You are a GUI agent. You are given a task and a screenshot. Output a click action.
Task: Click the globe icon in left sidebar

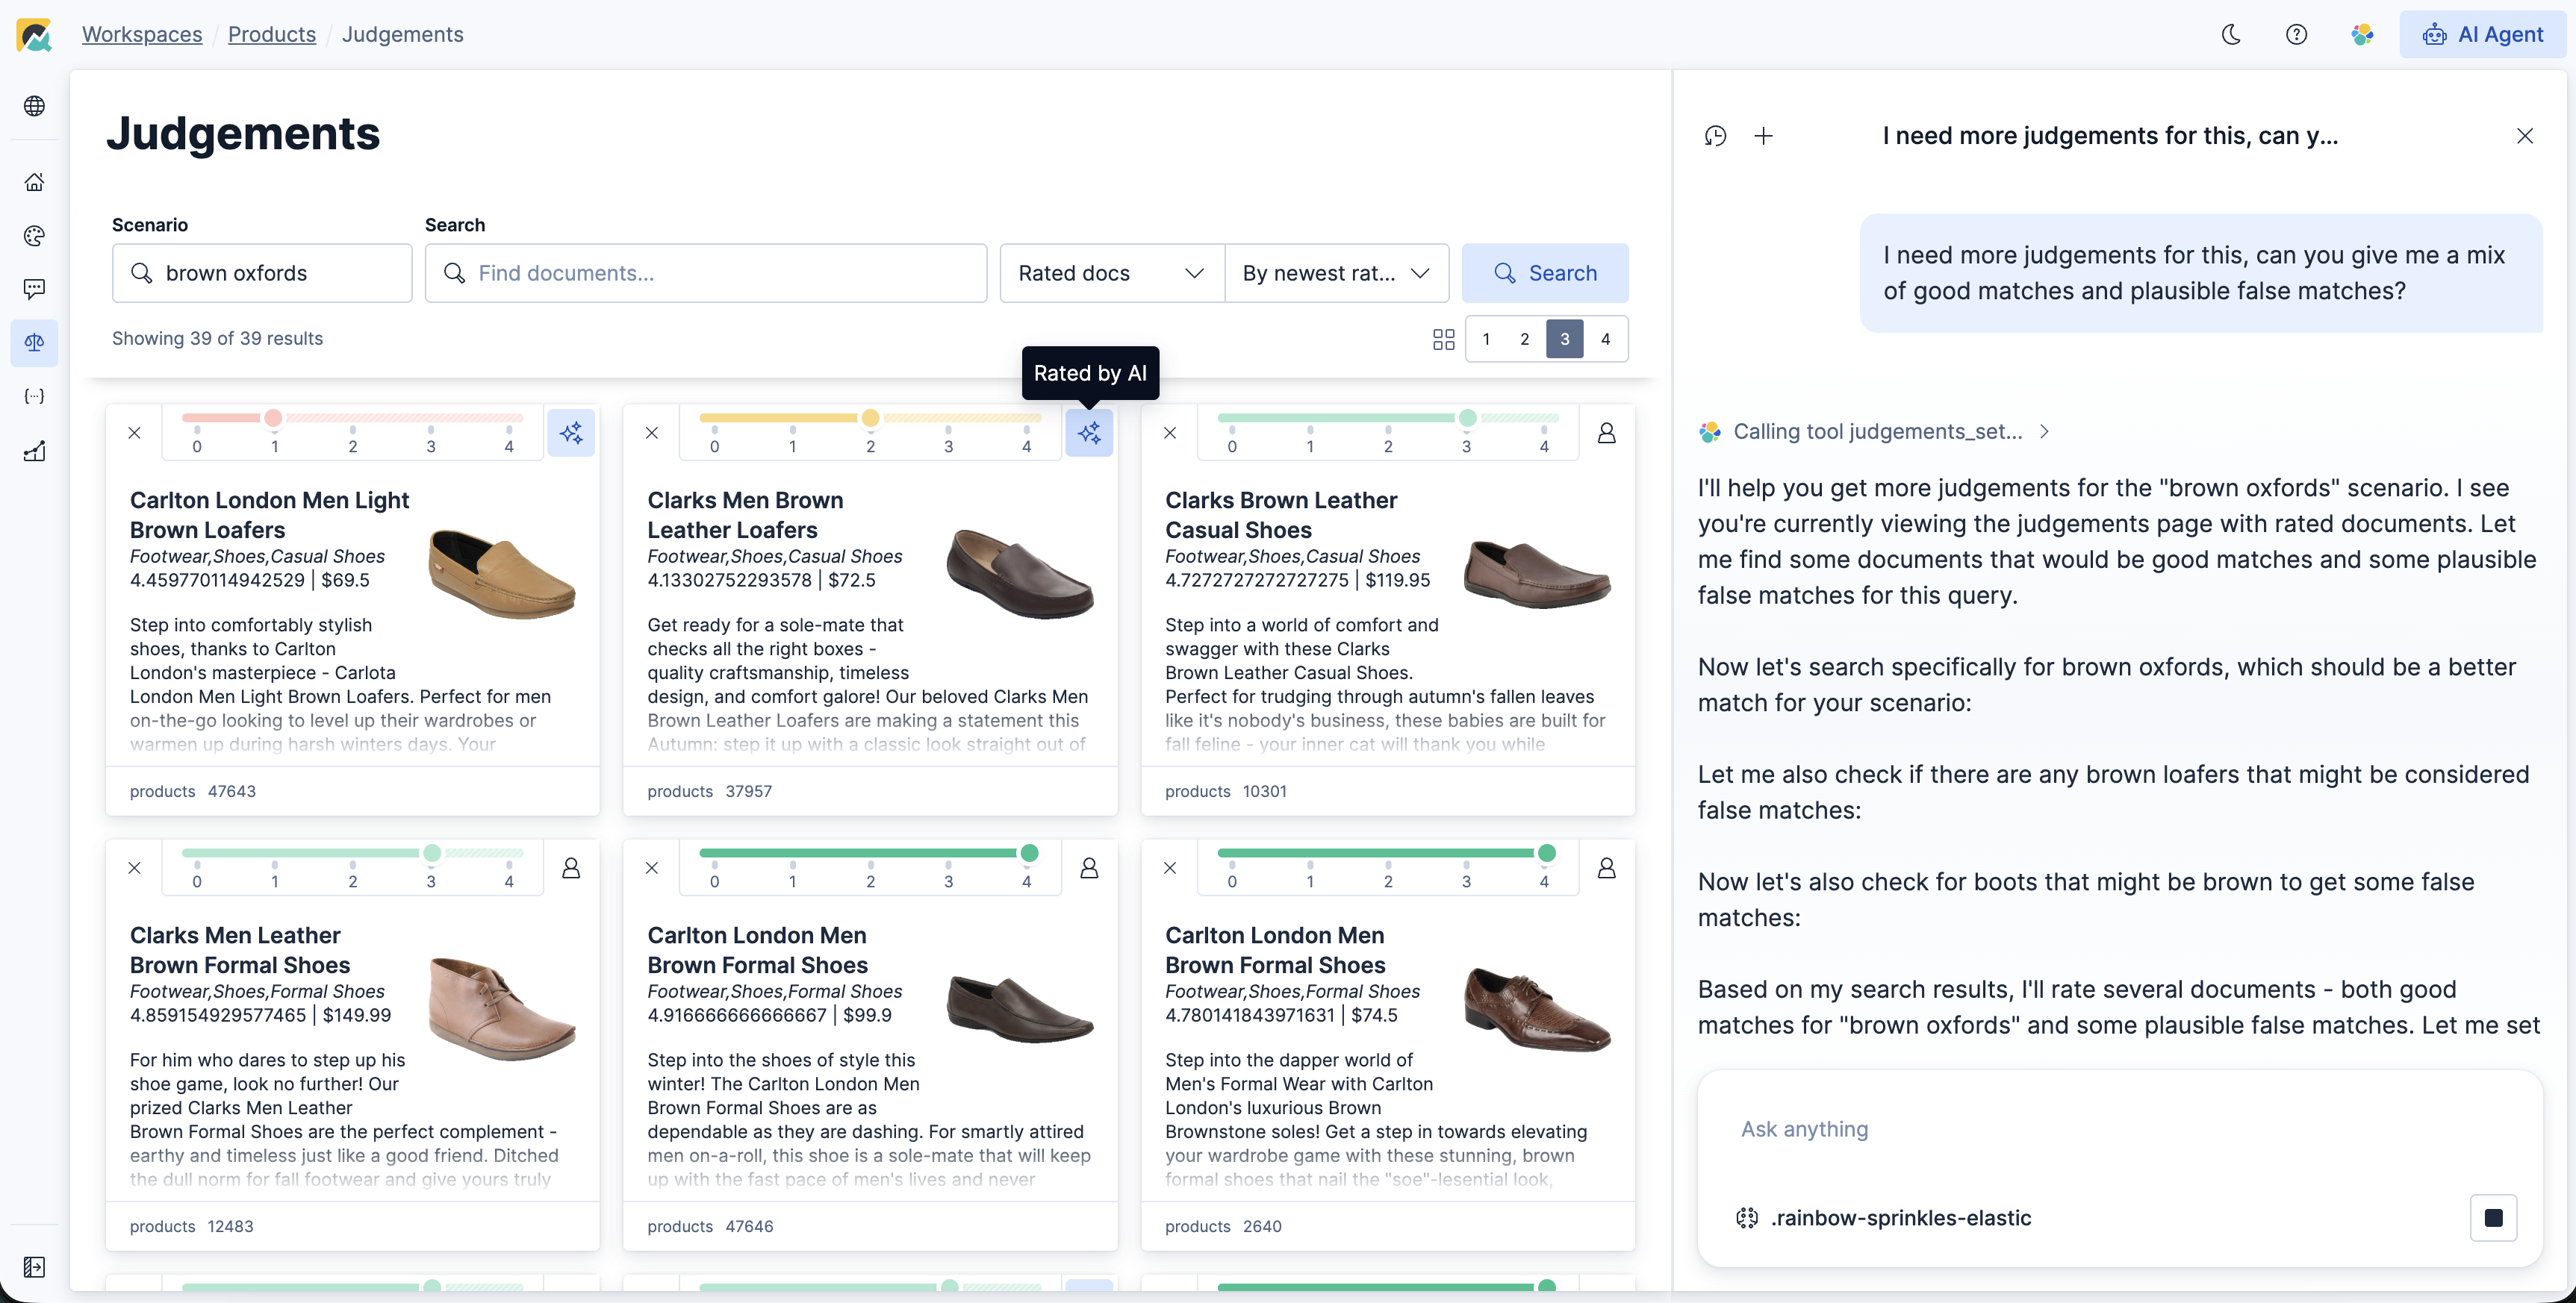click(34, 106)
